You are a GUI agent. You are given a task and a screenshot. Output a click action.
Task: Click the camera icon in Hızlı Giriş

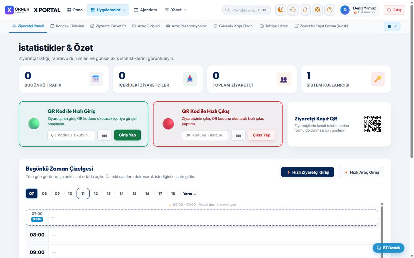(104, 135)
